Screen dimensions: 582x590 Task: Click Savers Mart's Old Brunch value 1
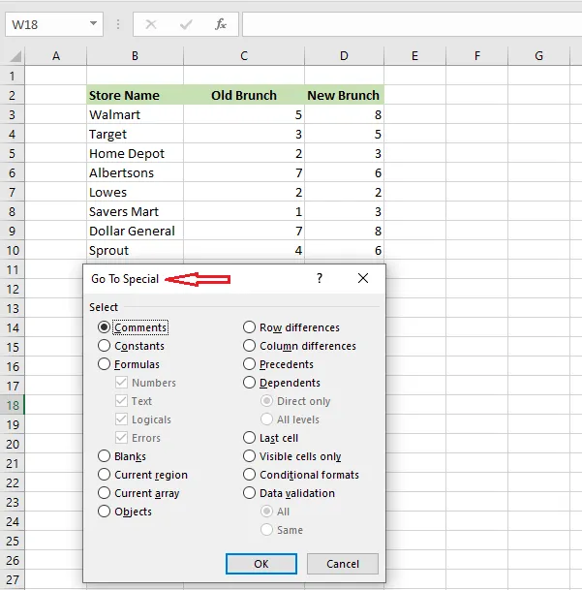pos(244,211)
